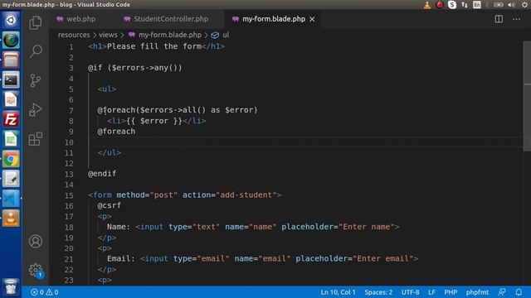This screenshot has height=298, width=531.
Task: Open LibreOffice Calc from launcher
Action: pyautogui.click(x=11, y=139)
